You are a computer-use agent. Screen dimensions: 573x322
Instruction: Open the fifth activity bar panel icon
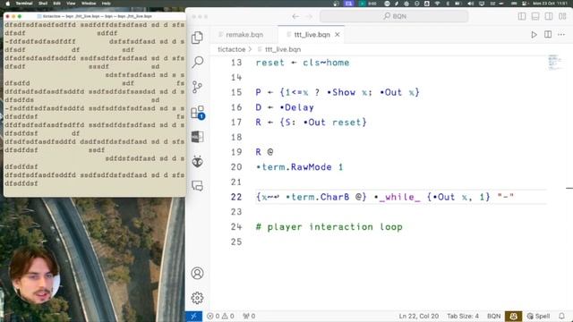[197, 137]
